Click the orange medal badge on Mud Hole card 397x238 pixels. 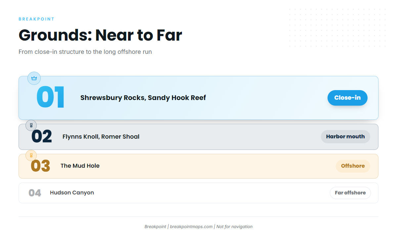(31, 155)
